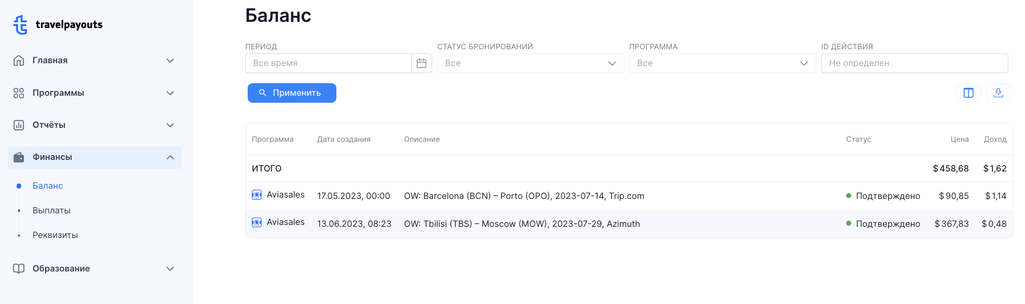
Task: Open the Программа filter dropdown
Action: tap(722, 63)
